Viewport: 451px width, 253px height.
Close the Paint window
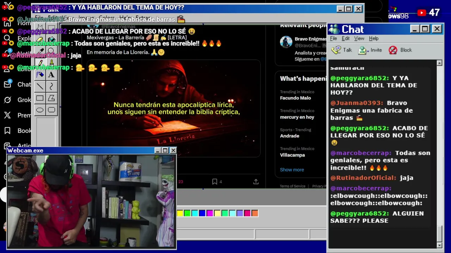(358, 9)
